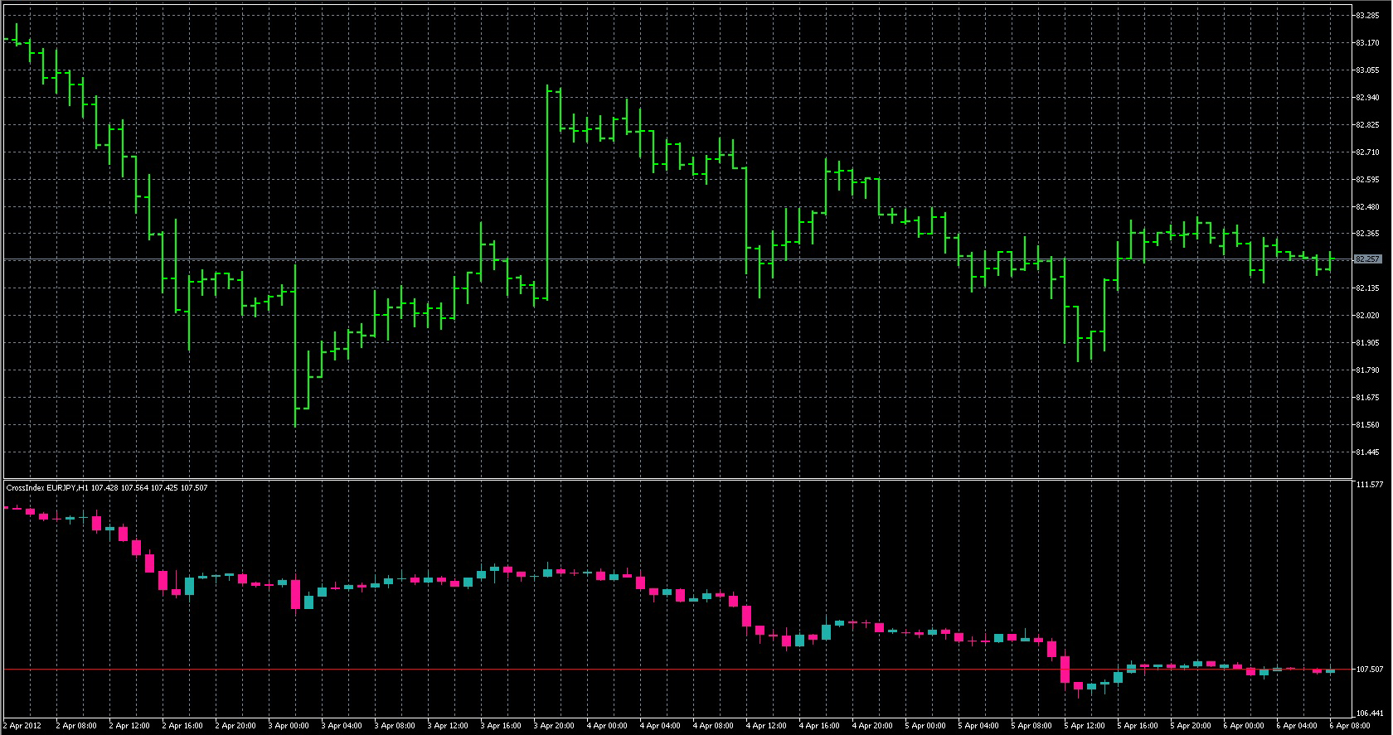Click the 107.507 indicator level tag

coord(1368,669)
